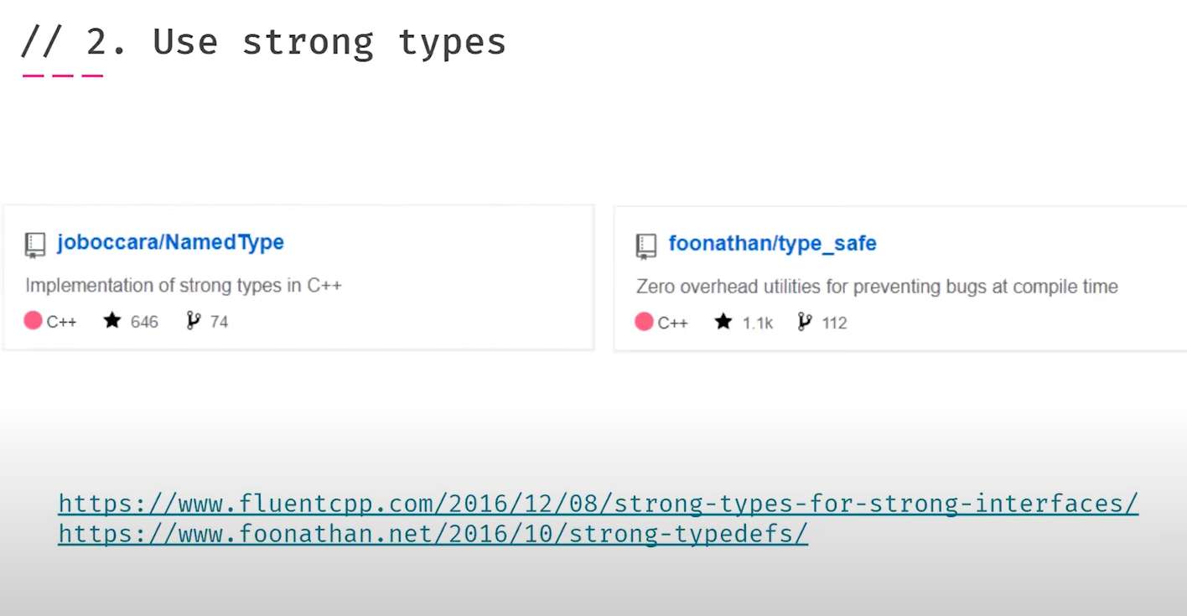The image size is (1187, 616).
Task: Click the 1.1k star count on type_safe
Action: 758,324
